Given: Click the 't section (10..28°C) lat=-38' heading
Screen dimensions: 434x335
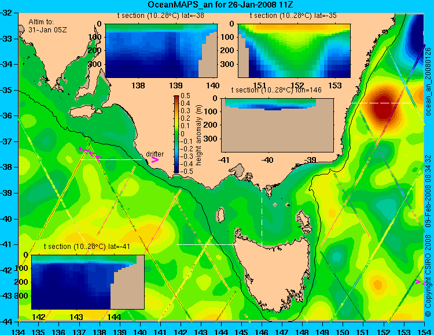Looking at the screenshot, I should (x=160, y=16).
